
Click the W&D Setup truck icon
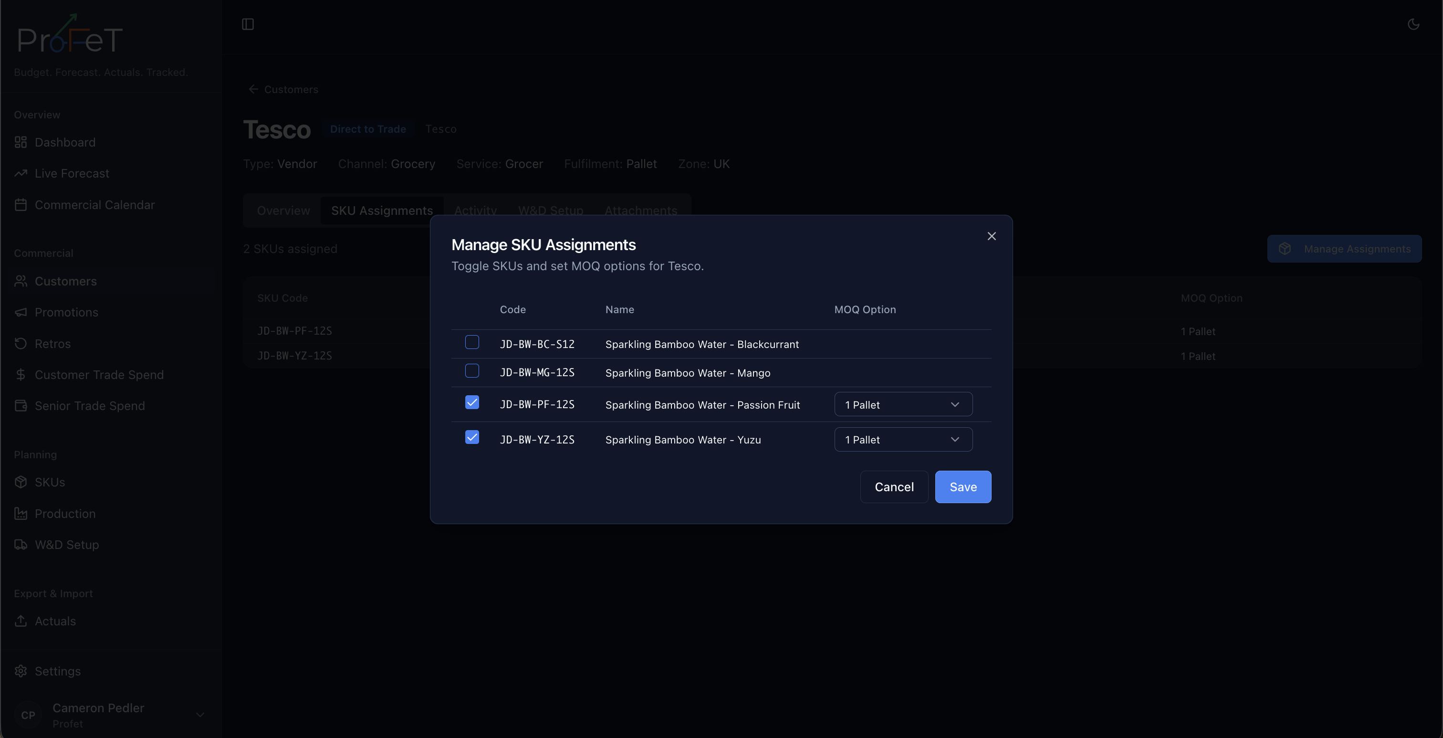pyautogui.click(x=21, y=545)
